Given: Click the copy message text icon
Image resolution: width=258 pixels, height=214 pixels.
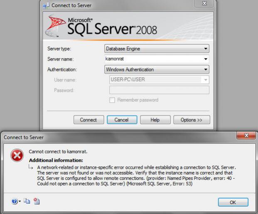Looking at the screenshot, I should (x=27, y=201).
